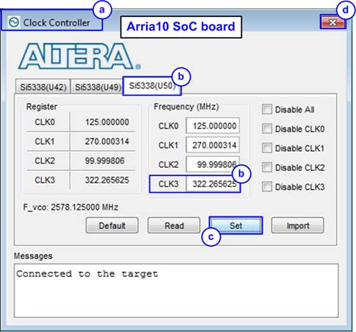The width and height of the screenshot is (356, 332).
Task: Switch to the Si5338(U49) tab
Action: [x=98, y=87]
